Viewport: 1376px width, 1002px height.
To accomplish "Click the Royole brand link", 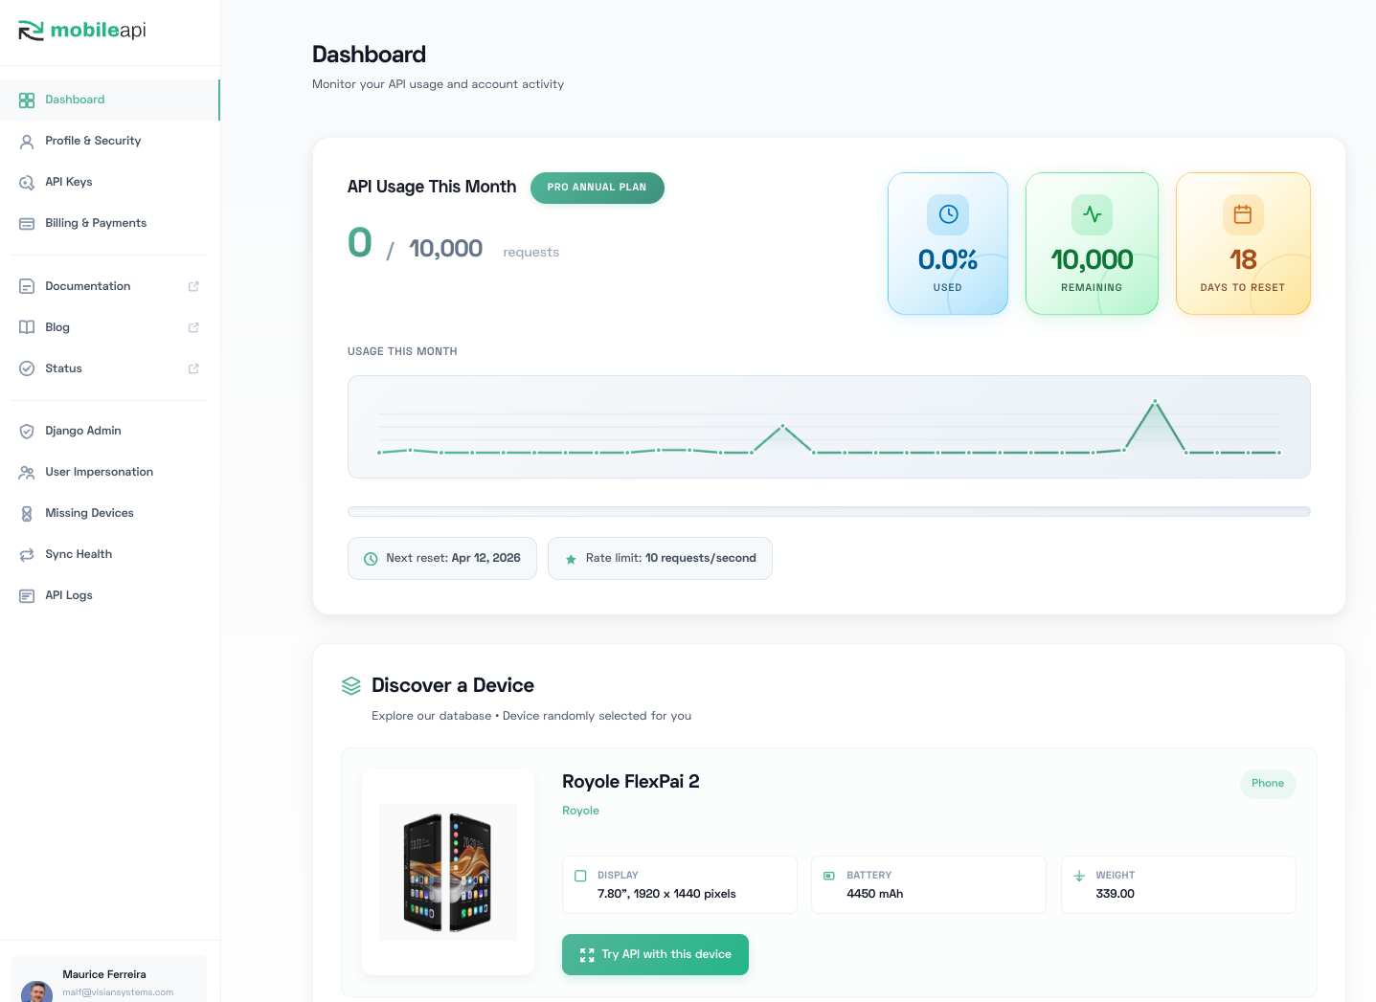I will click(580, 811).
